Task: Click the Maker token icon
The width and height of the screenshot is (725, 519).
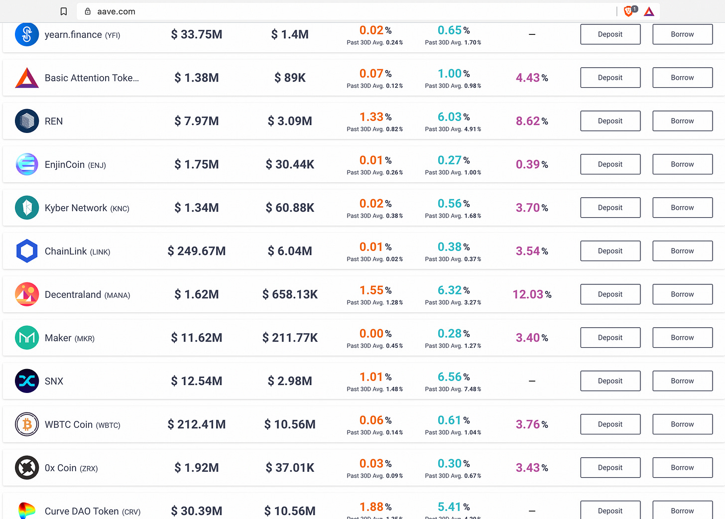Action: [27, 338]
